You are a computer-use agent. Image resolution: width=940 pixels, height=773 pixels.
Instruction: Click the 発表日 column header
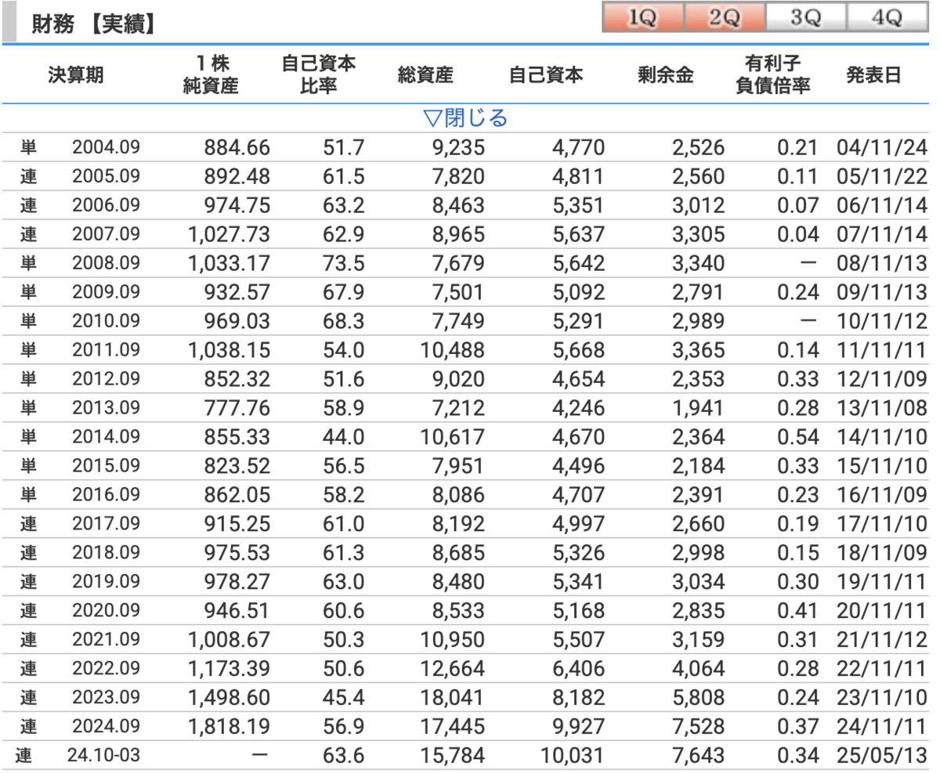click(873, 75)
